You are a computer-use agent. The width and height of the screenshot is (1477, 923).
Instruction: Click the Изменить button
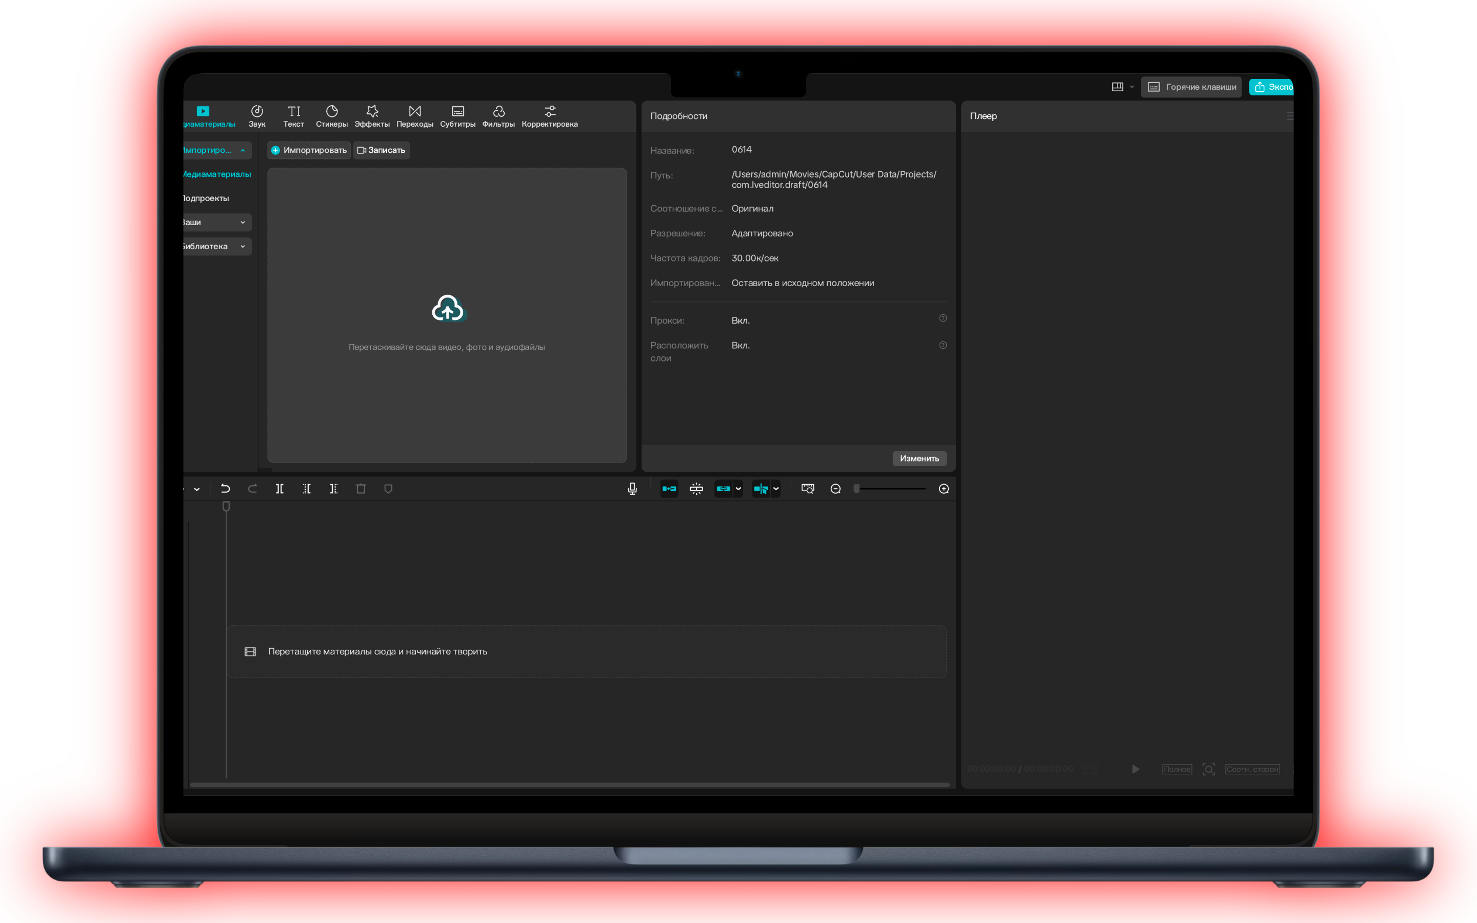pyautogui.click(x=919, y=458)
